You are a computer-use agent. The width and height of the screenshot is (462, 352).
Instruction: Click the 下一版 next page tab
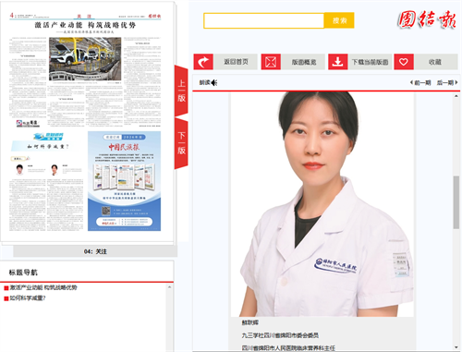[x=181, y=143]
